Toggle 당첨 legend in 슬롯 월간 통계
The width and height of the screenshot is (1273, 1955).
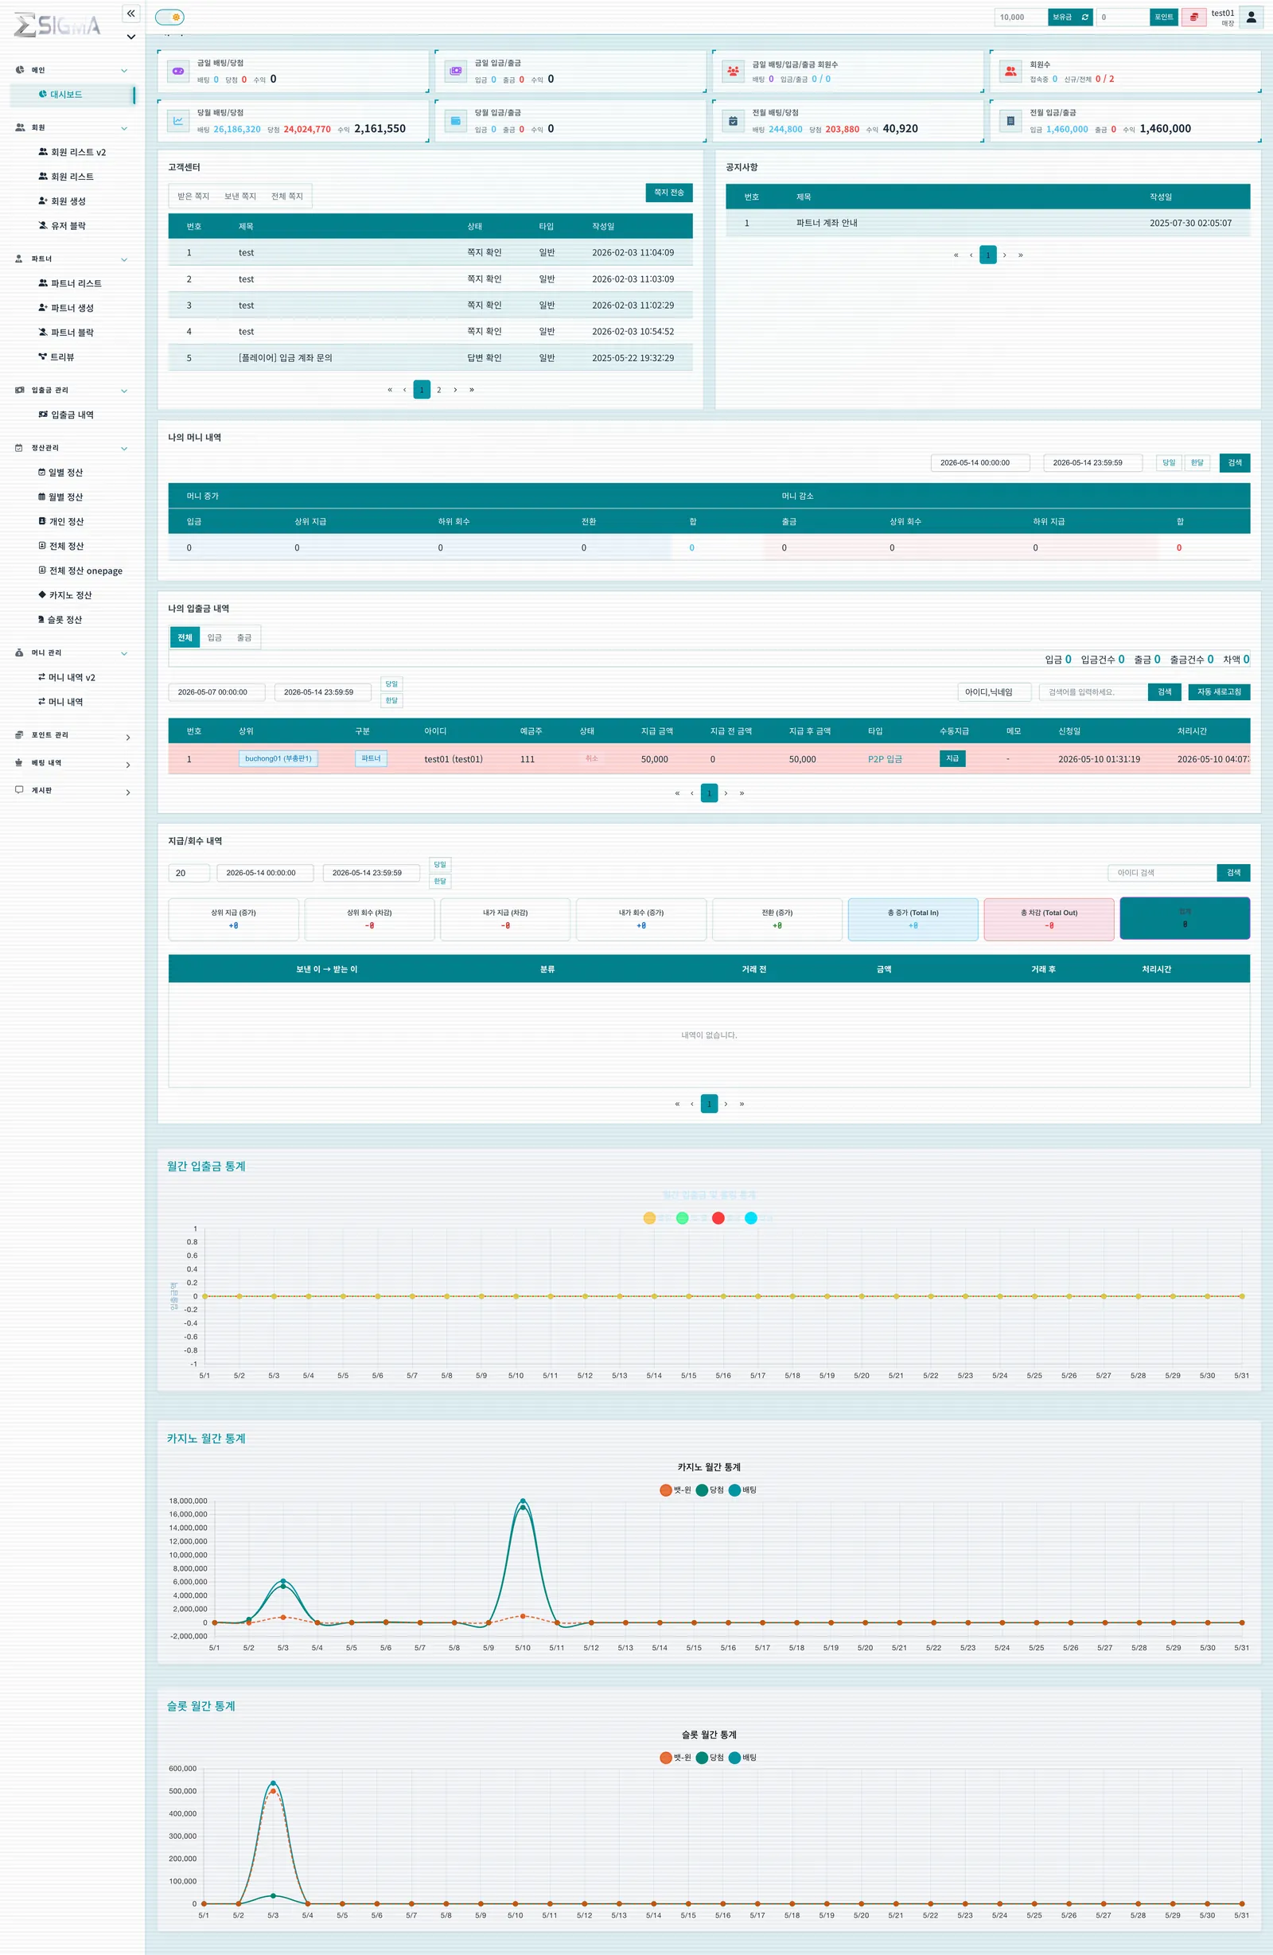(710, 1758)
